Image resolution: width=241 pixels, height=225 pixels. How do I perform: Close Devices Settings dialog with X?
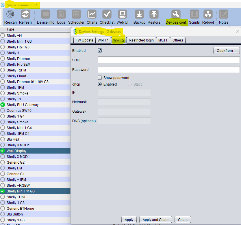coord(238,31)
